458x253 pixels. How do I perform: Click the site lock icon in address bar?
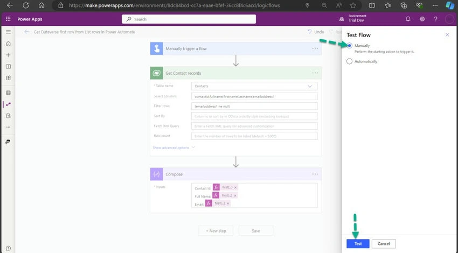(61, 5)
